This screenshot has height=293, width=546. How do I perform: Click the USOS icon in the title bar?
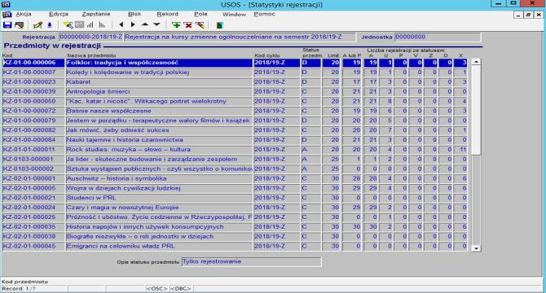coord(6,4)
